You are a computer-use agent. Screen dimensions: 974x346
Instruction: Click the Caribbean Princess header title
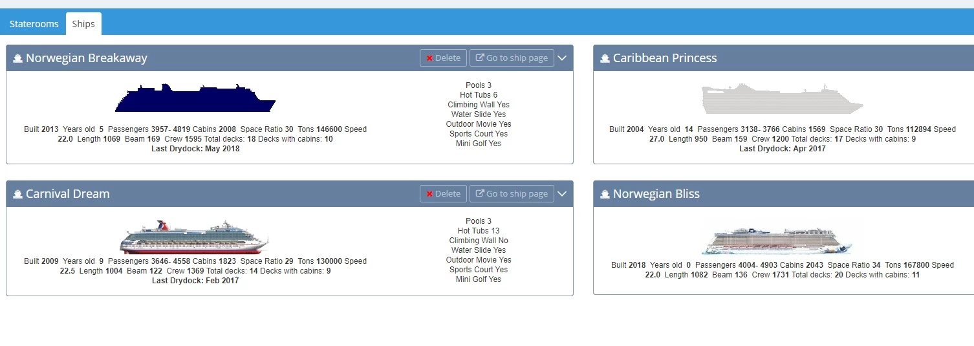click(x=665, y=58)
